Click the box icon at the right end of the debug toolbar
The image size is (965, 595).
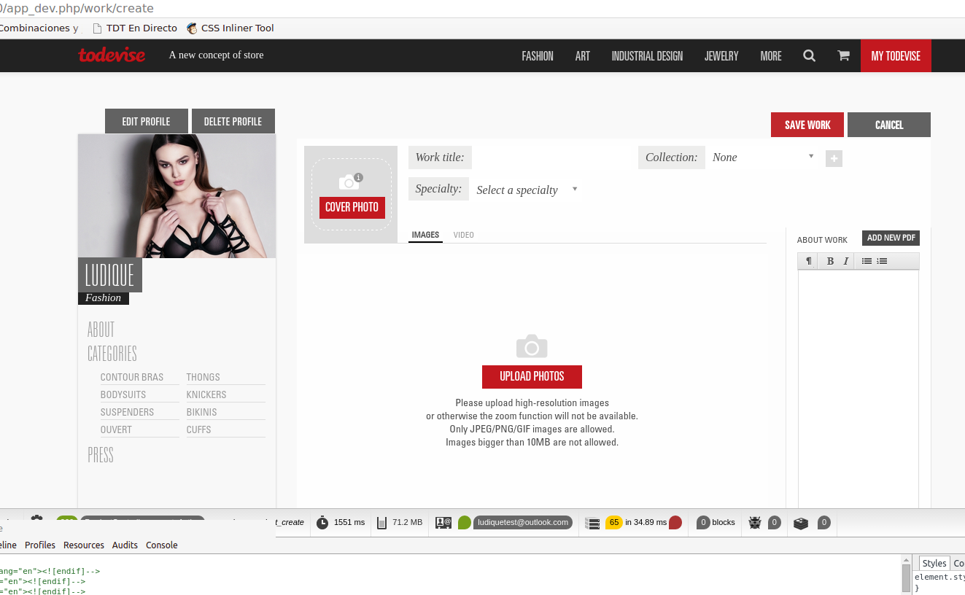tap(801, 523)
